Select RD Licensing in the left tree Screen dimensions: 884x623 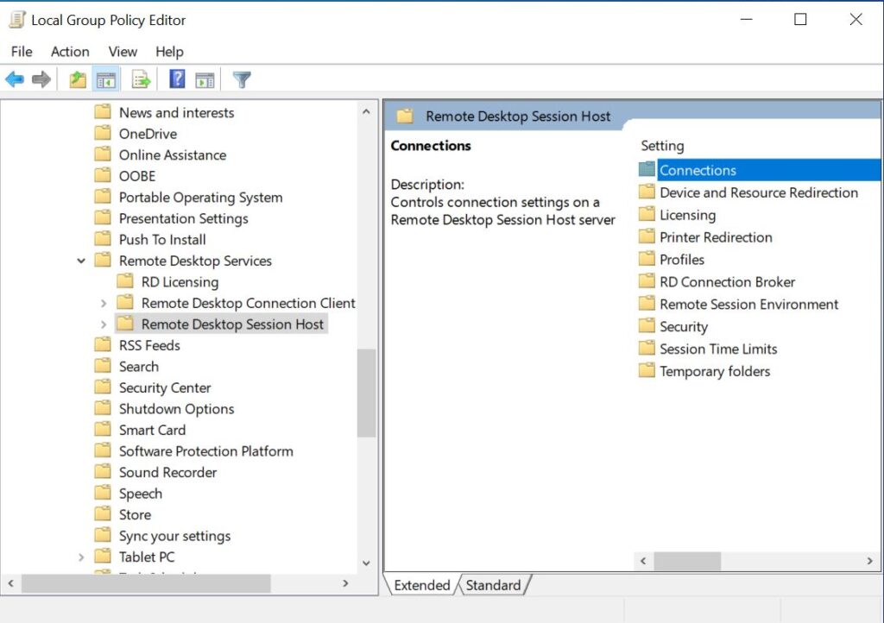click(x=179, y=281)
